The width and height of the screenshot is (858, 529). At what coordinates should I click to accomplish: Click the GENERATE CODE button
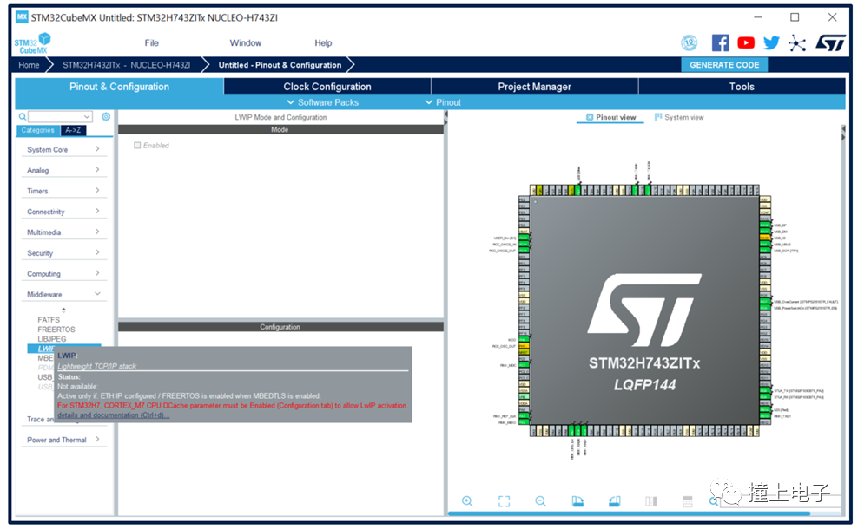pos(724,64)
